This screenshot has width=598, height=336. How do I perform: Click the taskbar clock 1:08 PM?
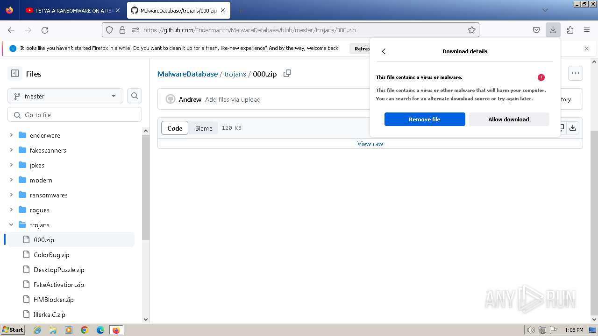[574, 330]
